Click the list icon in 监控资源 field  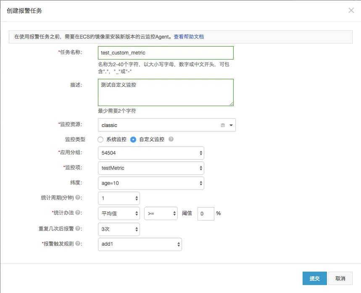pyautogui.click(x=223, y=125)
